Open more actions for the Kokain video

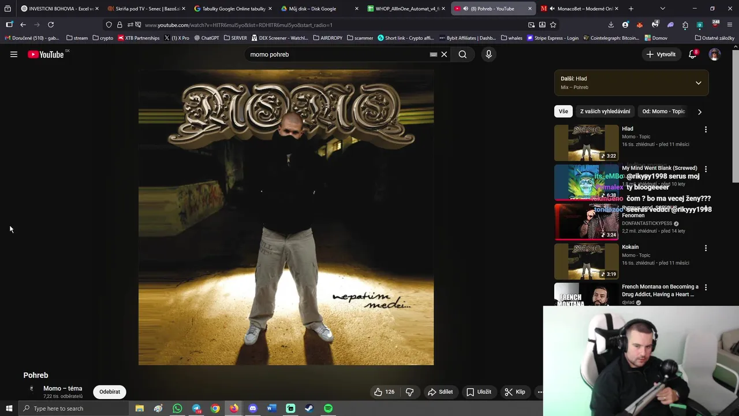(706, 248)
